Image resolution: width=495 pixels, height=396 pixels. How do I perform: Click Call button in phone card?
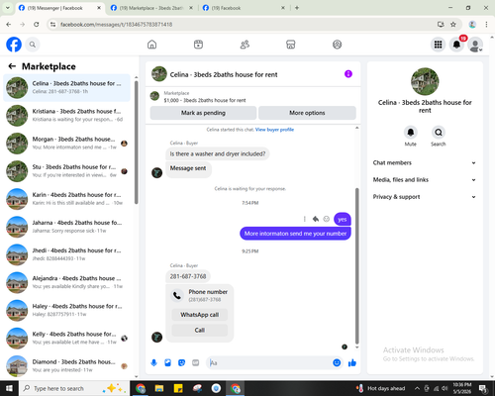point(200,330)
